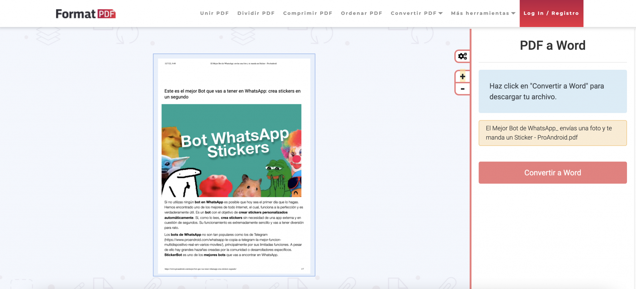
Task: Select Ordenar PDF from the navigation
Action: (x=361, y=13)
